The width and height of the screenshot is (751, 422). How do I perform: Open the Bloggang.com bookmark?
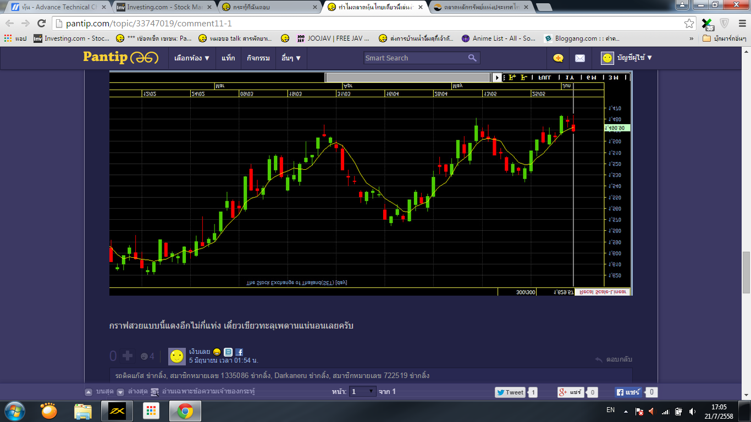click(582, 38)
